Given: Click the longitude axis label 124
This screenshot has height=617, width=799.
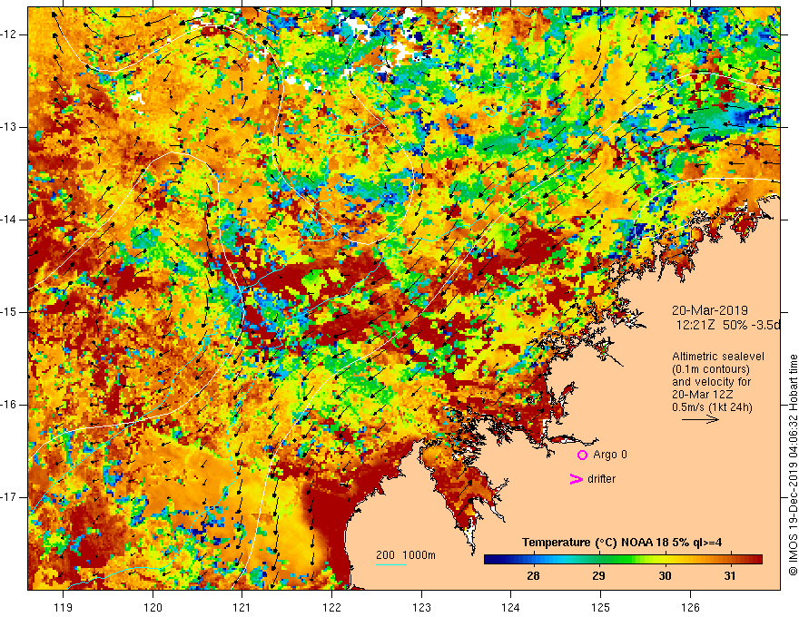Looking at the screenshot, I should pos(511,607).
